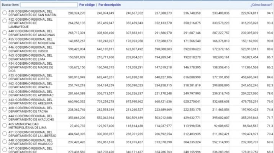Click value 364,184,259 in Ucayali row
The height and width of the screenshot is (153, 274).
[x=105, y=85]
